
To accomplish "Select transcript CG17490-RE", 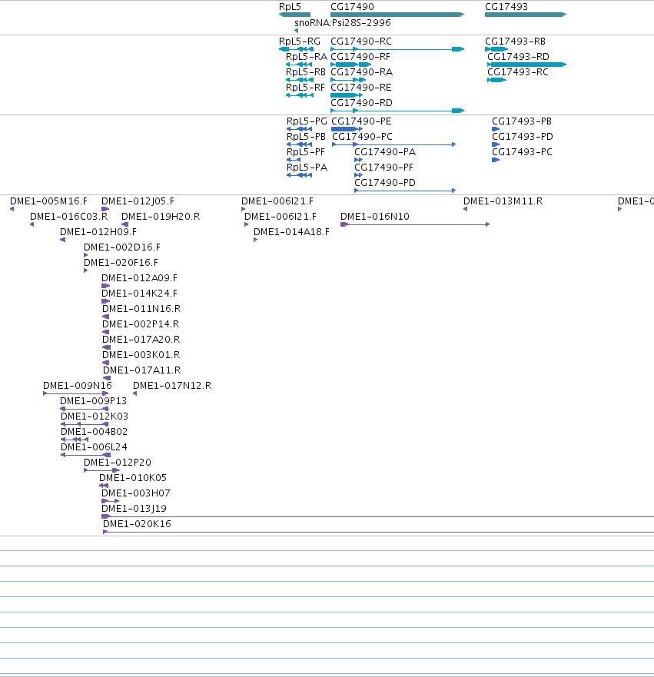I will tap(346, 95).
